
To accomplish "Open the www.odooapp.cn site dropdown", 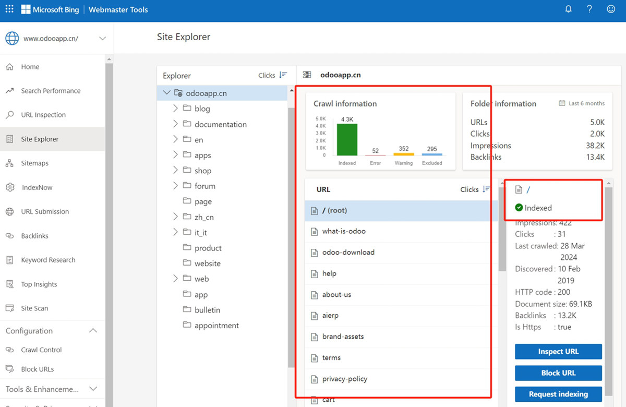I will 102,39.
